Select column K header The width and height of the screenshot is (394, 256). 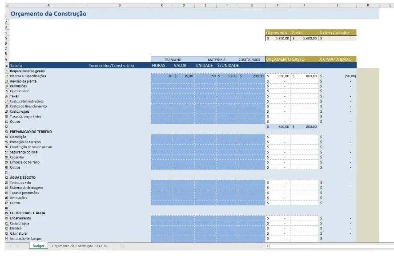point(368,5)
